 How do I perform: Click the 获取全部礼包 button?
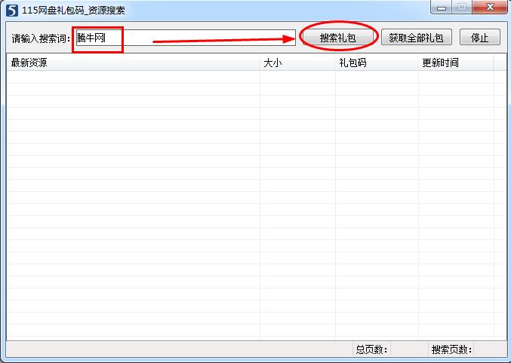pyautogui.click(x=416, y=38)
